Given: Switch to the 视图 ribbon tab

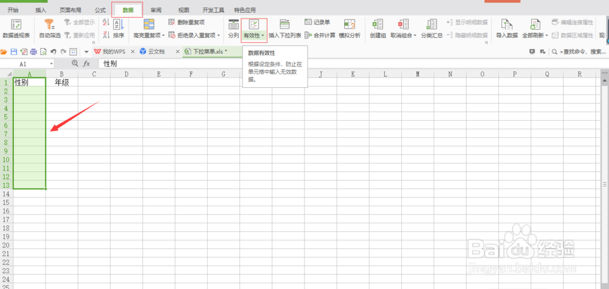Looking at the screenshot, I should [184, 10].
